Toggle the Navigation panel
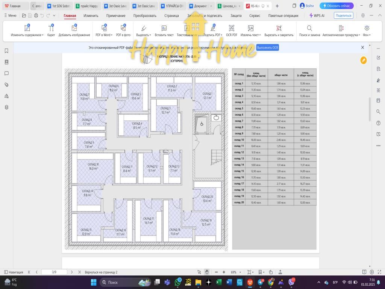 click(x=14, y=272)
